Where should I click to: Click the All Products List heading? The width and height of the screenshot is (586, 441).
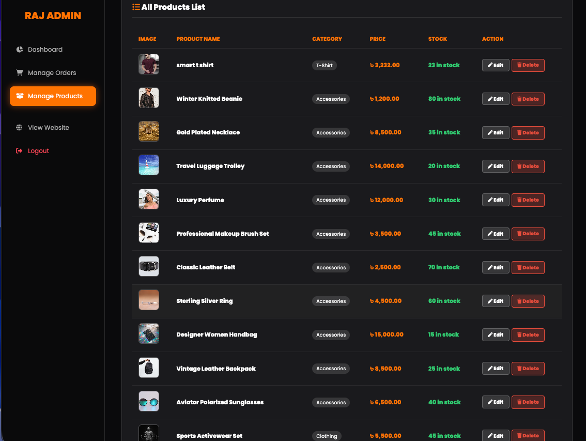click(173, 7)
